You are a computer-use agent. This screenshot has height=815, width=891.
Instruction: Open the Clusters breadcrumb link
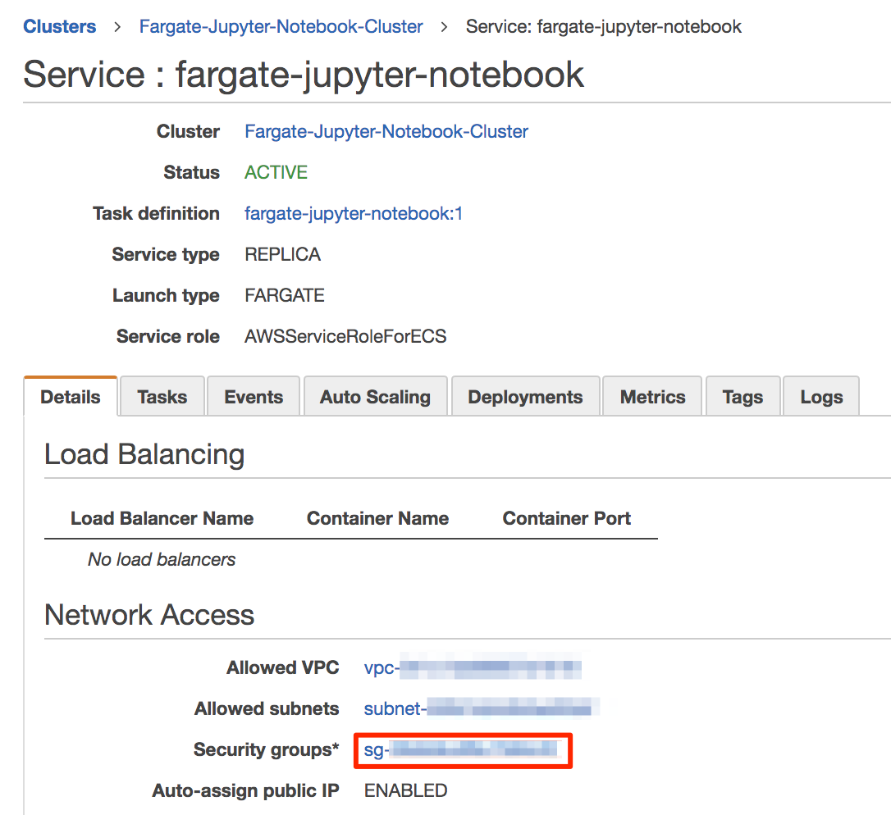click(x=60, y=27)
